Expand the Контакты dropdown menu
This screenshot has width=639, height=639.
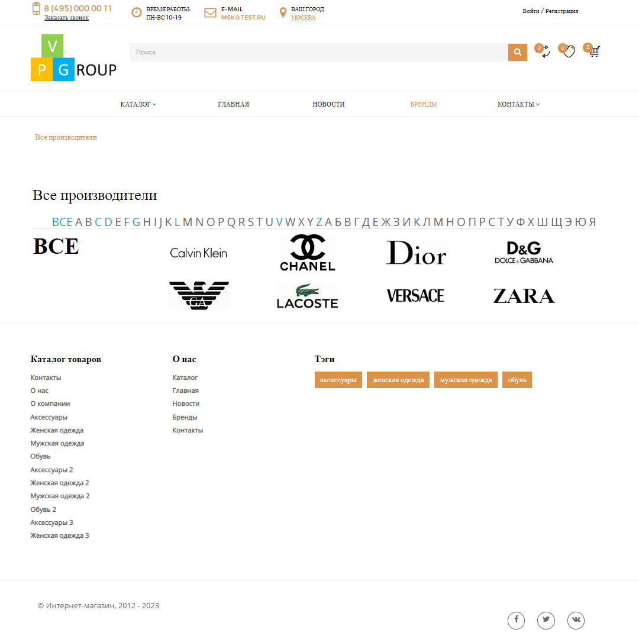[x=518, y=104]
